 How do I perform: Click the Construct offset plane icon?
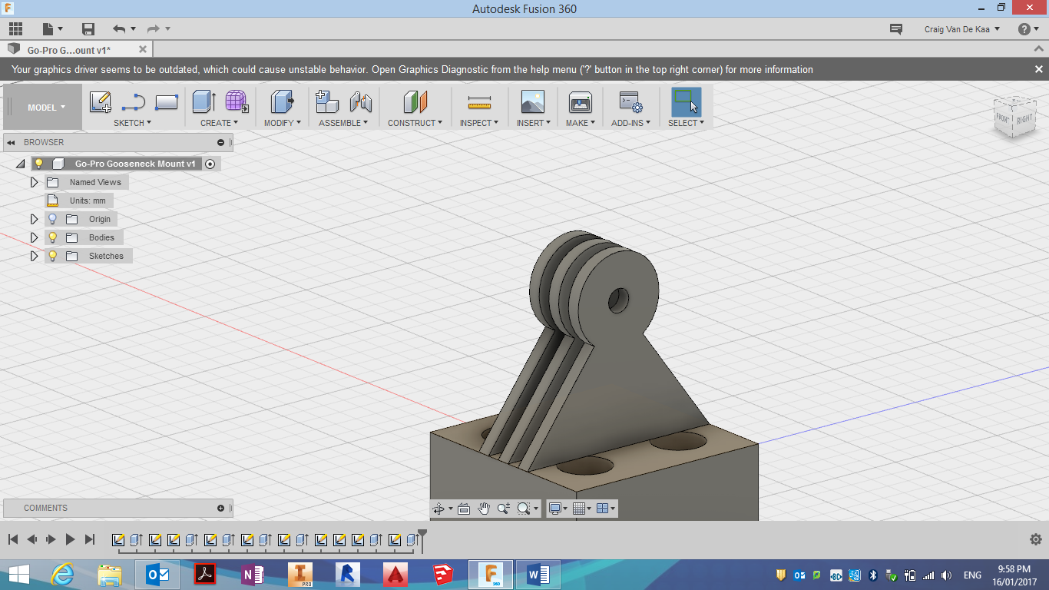pos(415,102)
